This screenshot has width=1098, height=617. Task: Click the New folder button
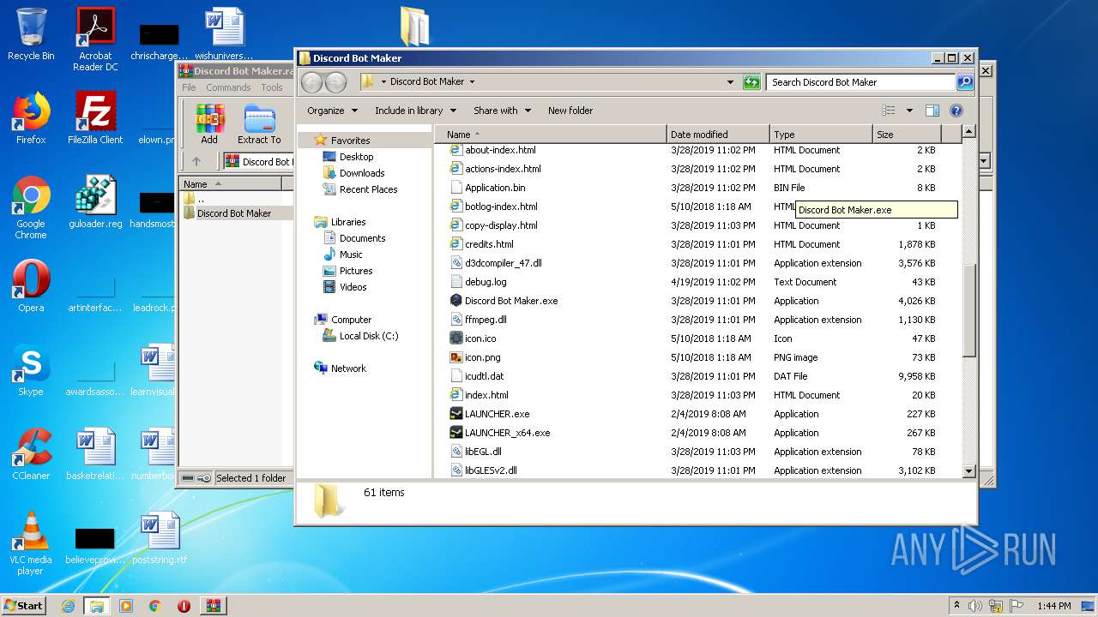(570, 111)
